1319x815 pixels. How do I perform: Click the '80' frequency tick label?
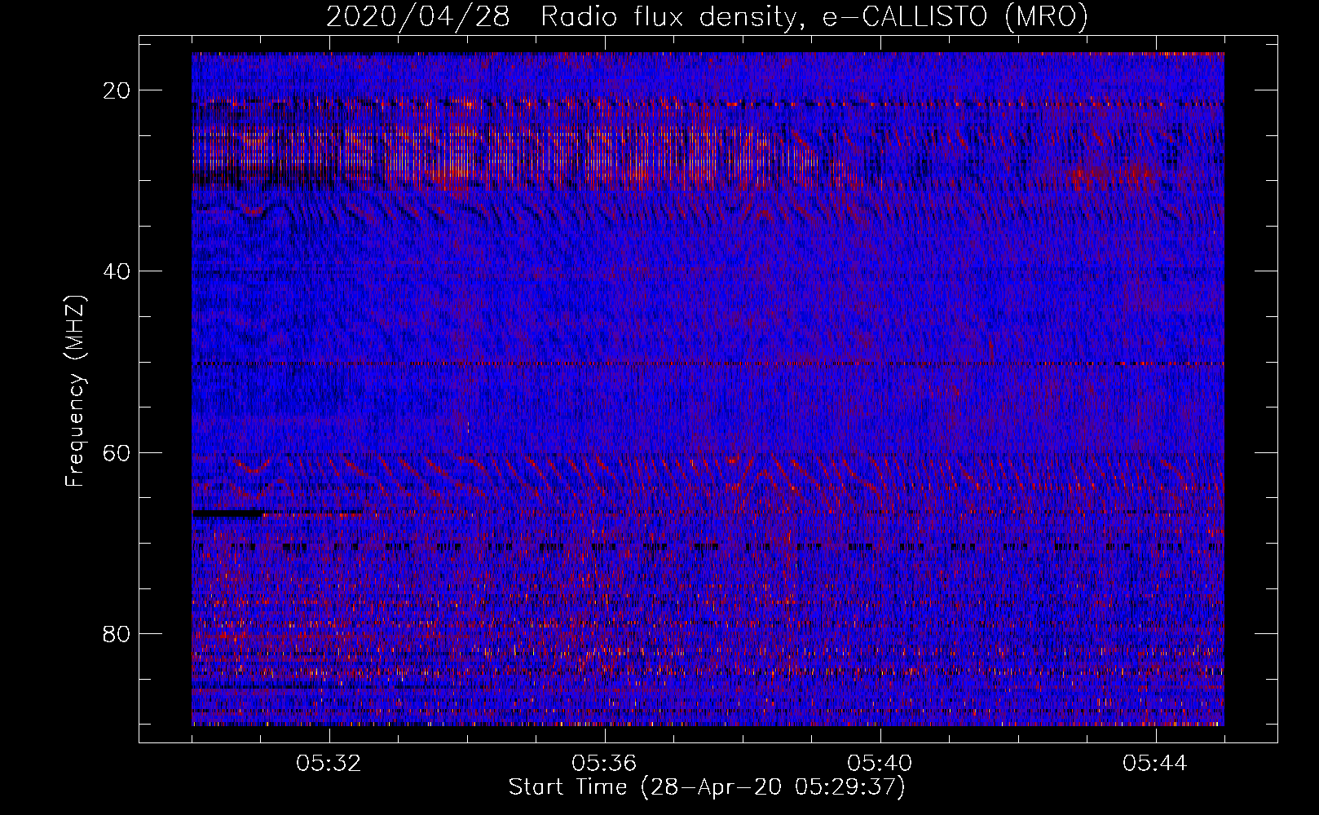(x=117, y=633)
